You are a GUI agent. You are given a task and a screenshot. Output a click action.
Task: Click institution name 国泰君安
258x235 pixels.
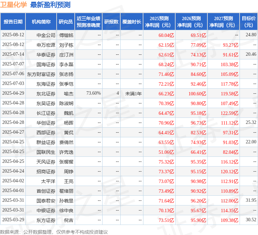[46, 200]
